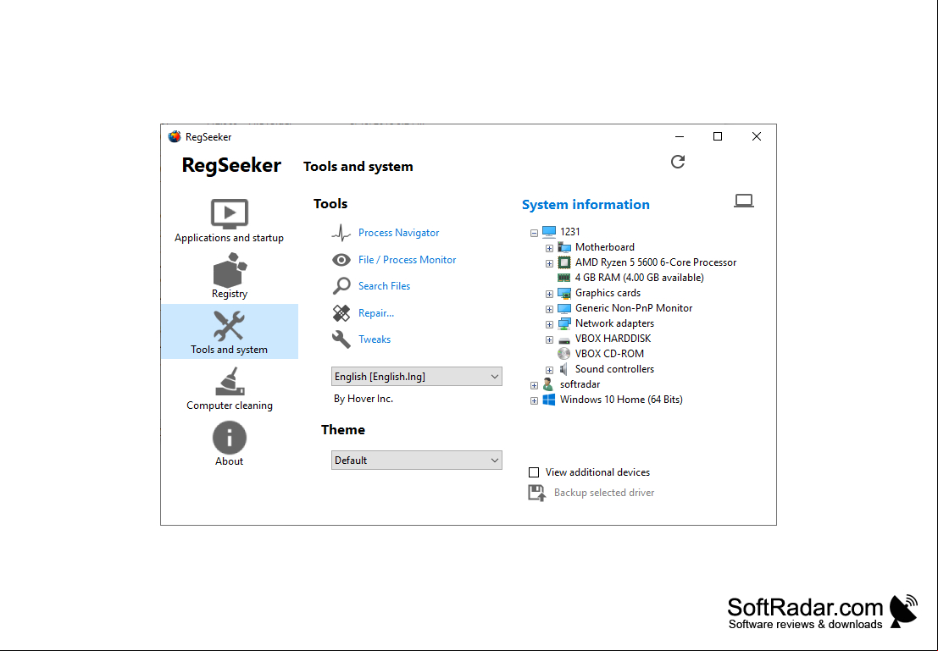The image size is (938, 651).
Task: Expand the Generic Non-PnP Monitor node
Action: point(549,309)
